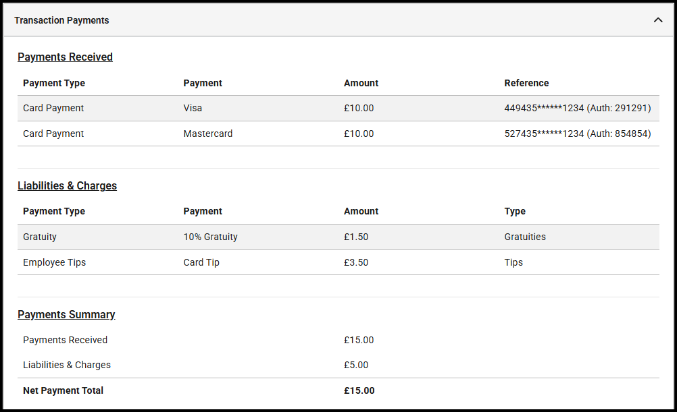Collapse the Transaction Payments panel chevron
This screenshot has width=677, height=412.
pos(657,20)
